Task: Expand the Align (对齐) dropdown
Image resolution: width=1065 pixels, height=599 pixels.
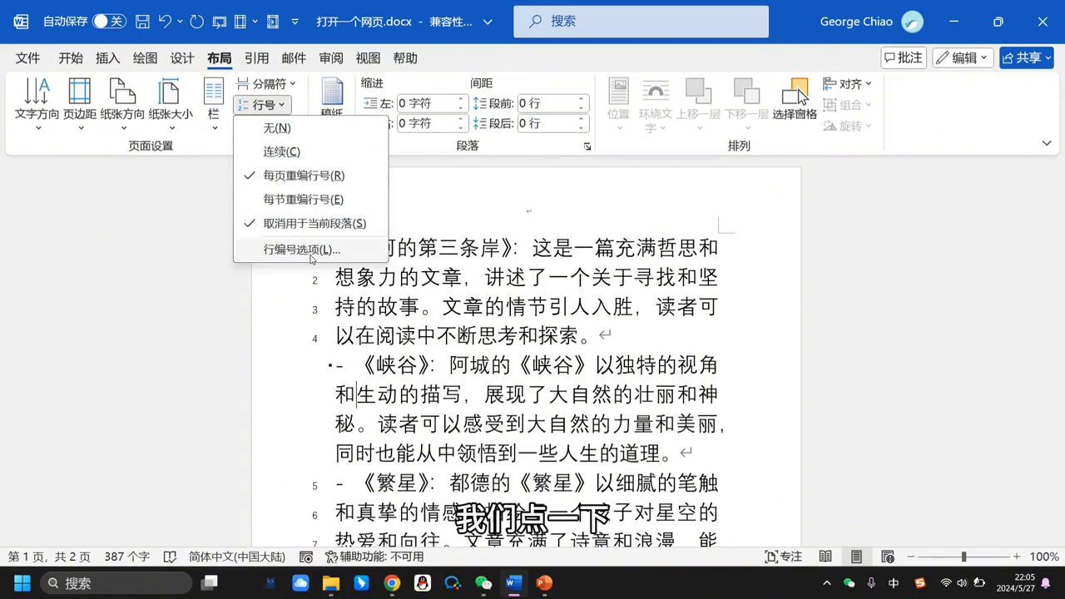Action: (847, 84)
